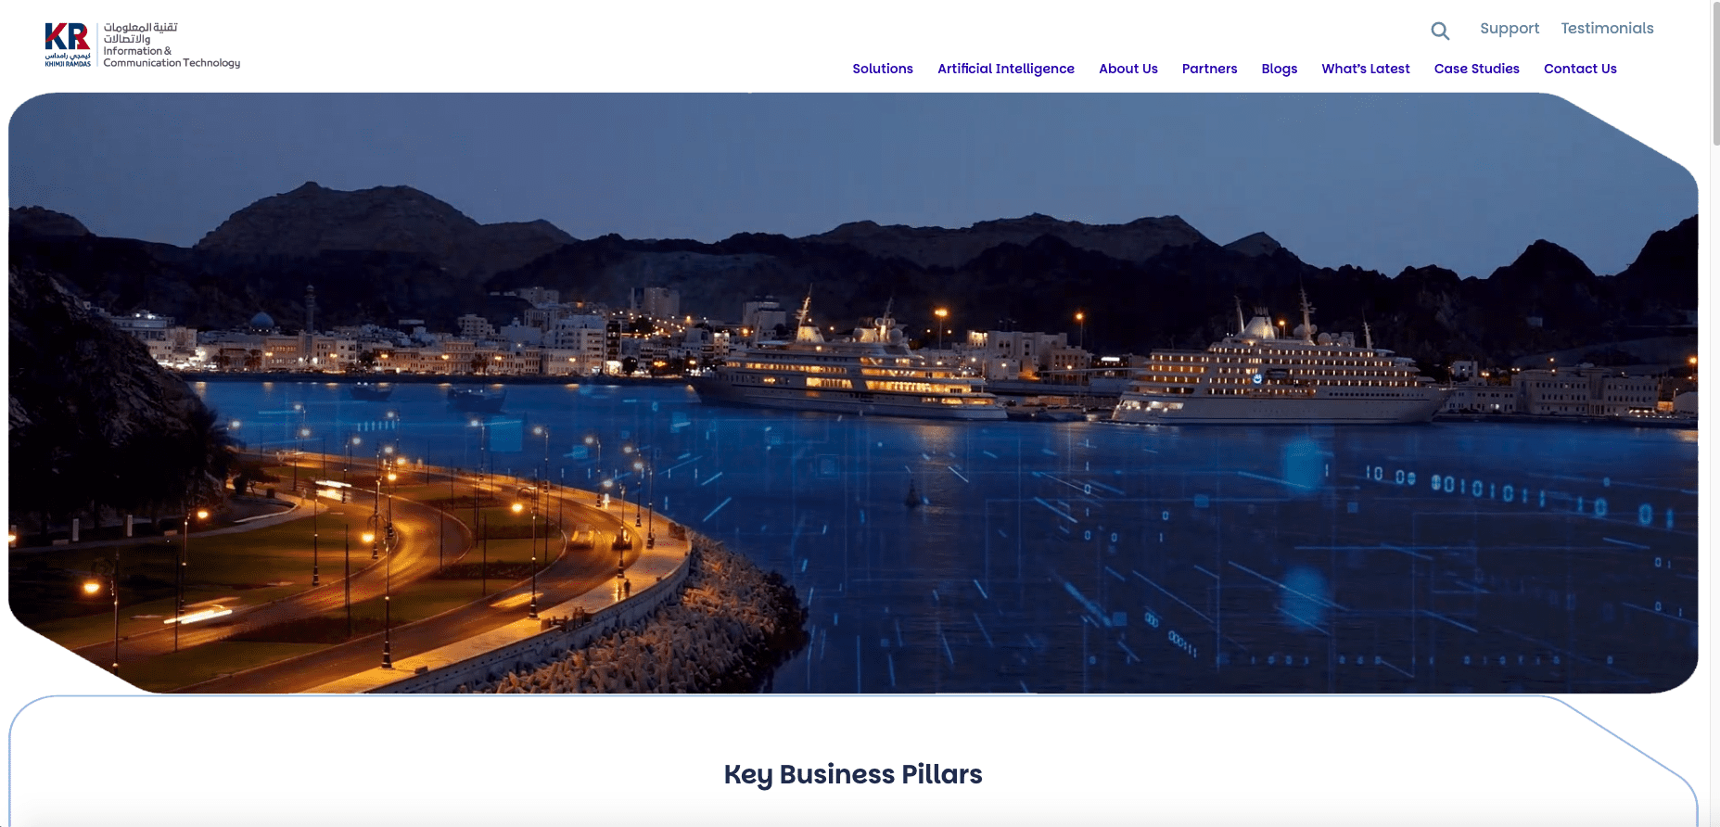Viewport: 1720px width, 827px height.
Task: Open the Solutions menu
Action: click(x=883, y=69)
